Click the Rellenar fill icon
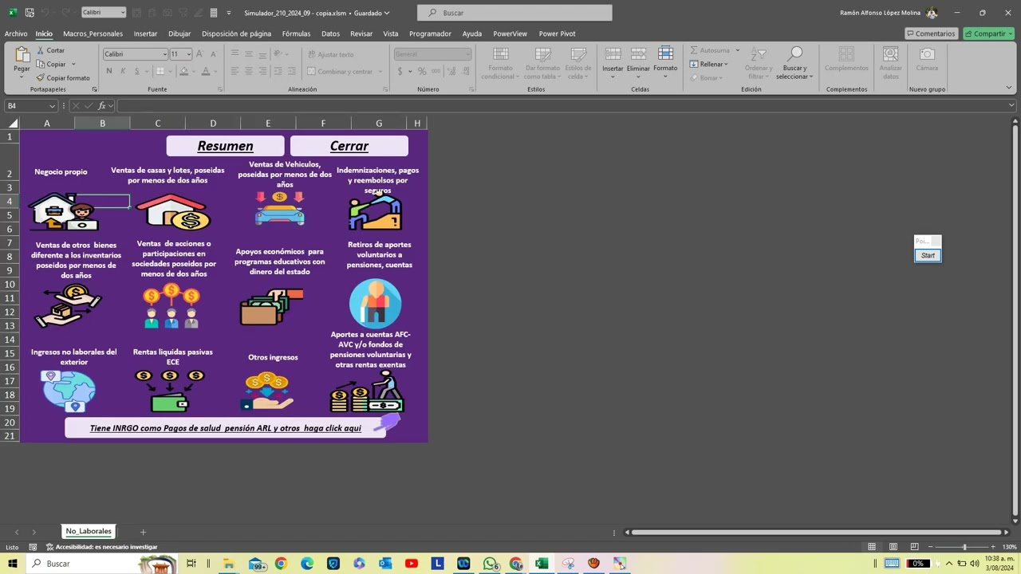 694,64
